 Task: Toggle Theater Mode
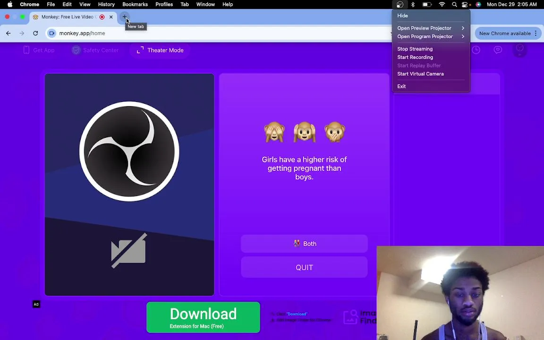(160, 51)
